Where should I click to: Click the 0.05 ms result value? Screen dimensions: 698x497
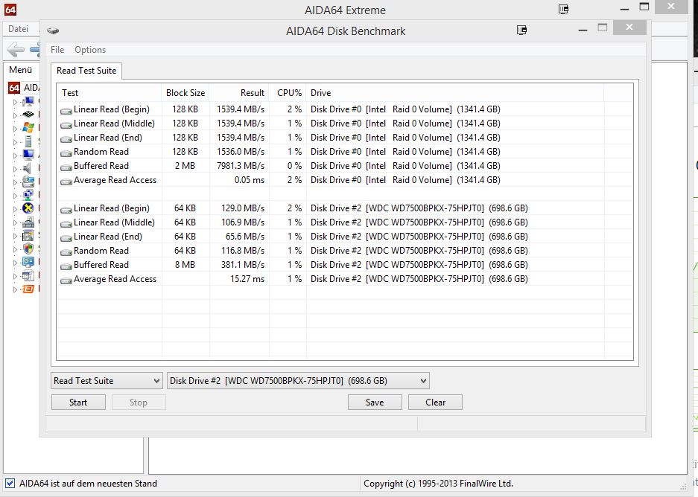click(250, 180)
